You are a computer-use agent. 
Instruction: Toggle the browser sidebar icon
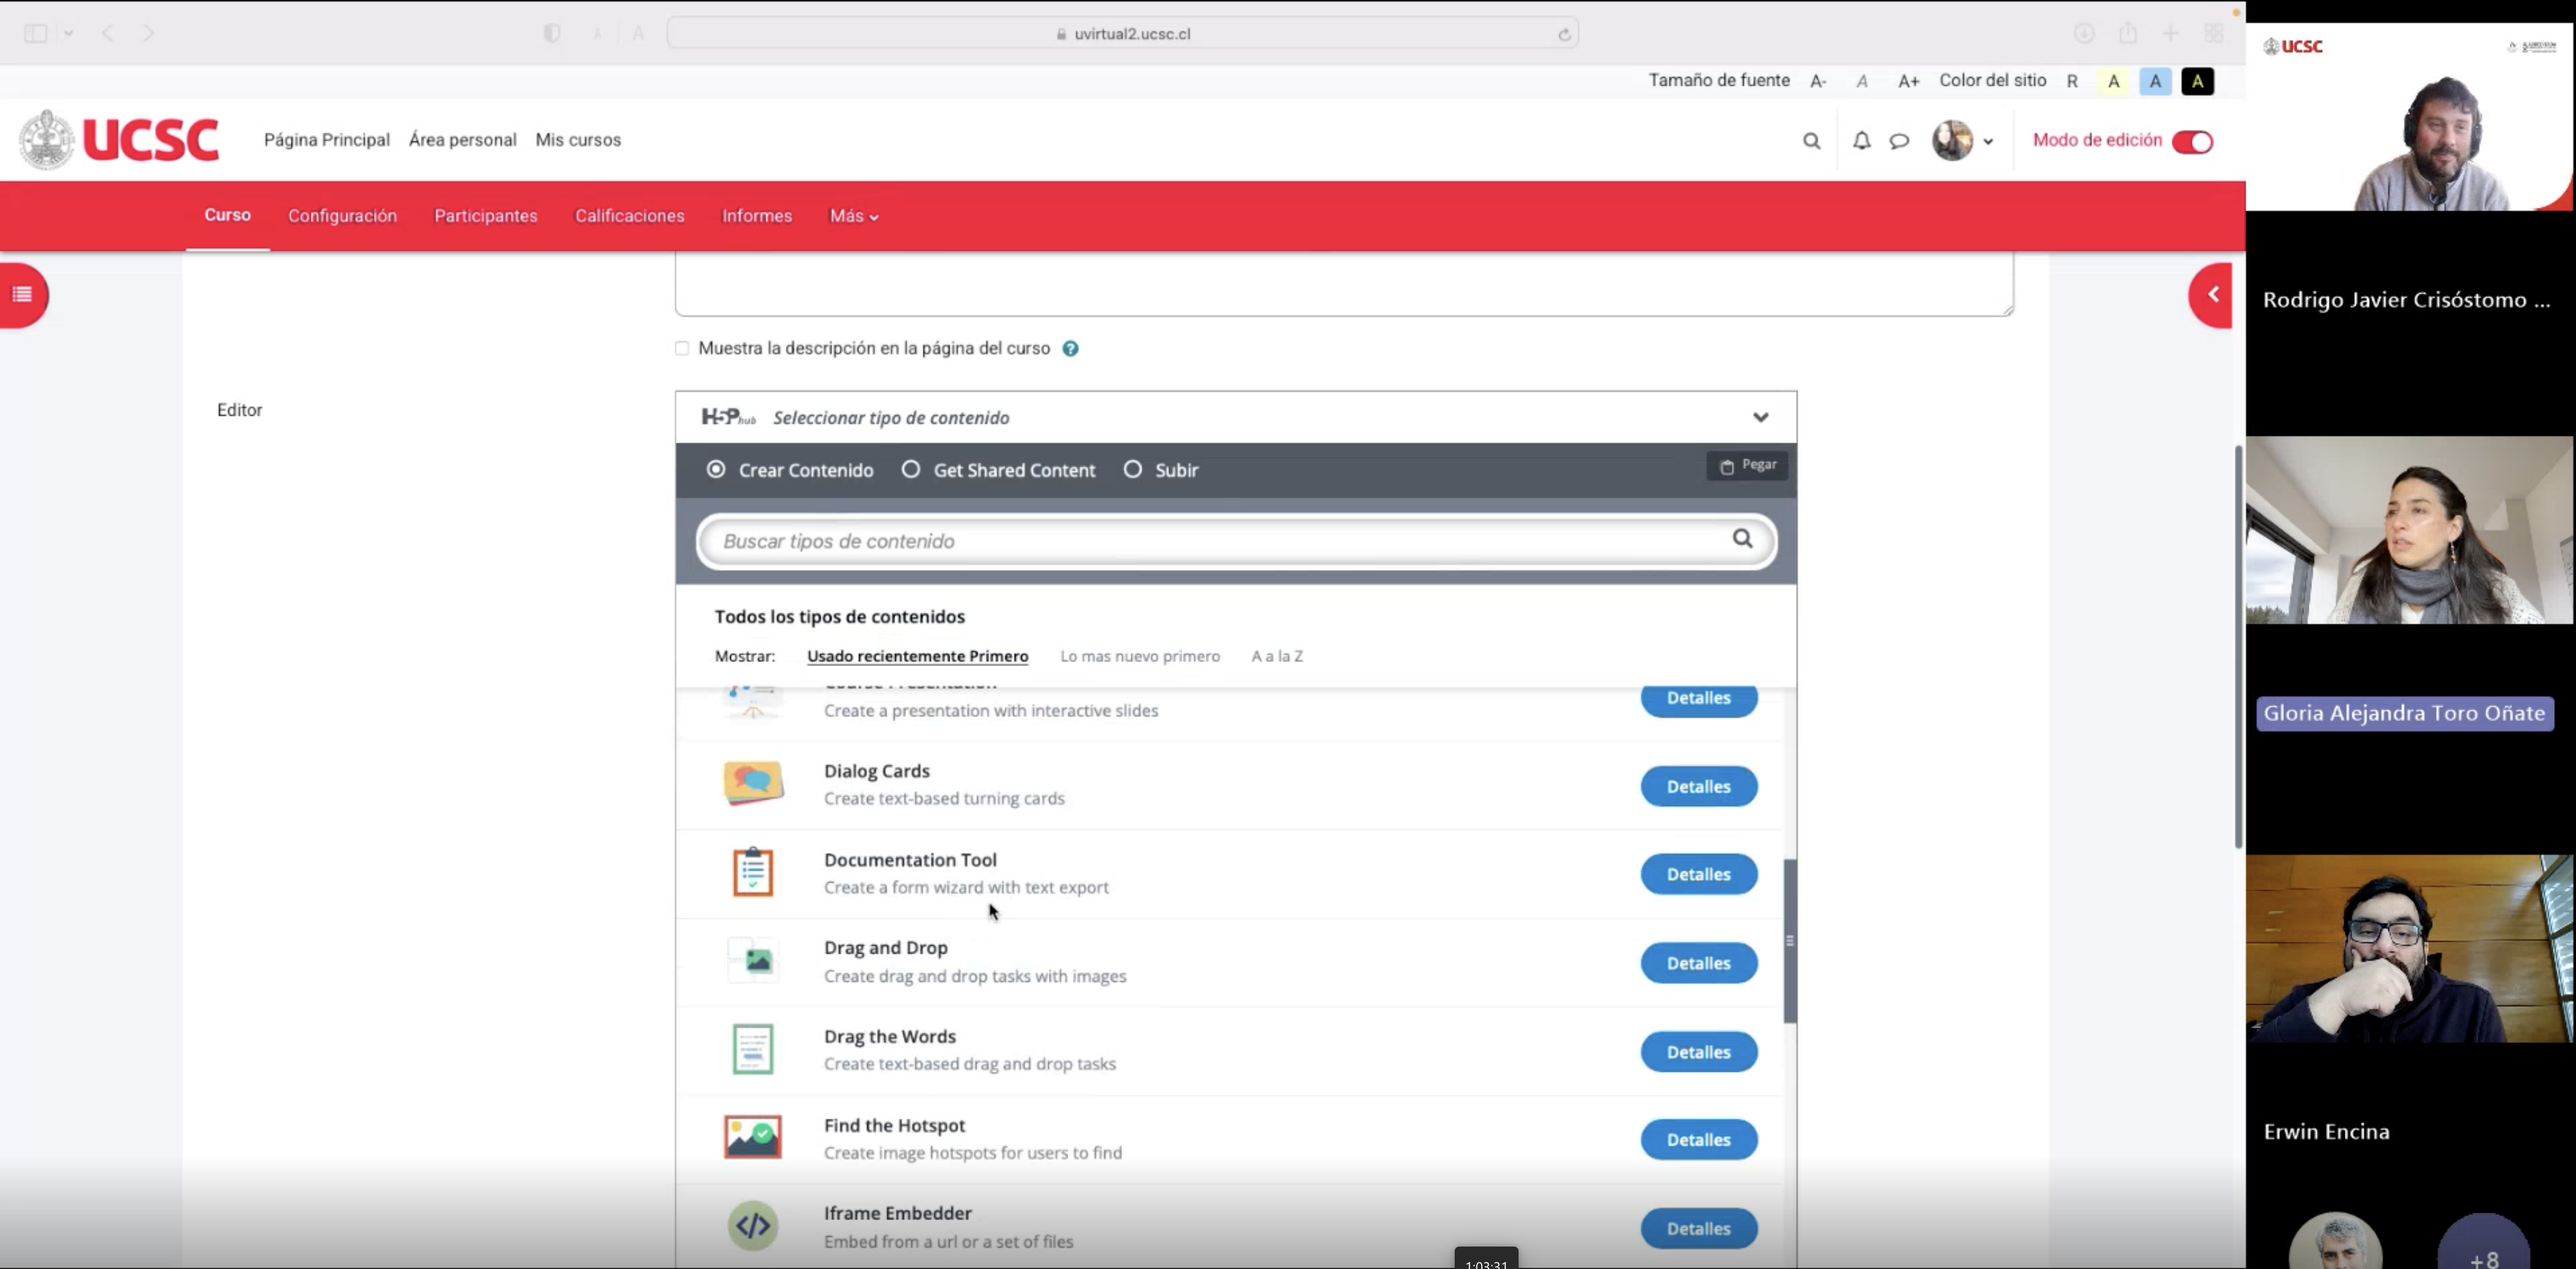click(x=36, y=33)
